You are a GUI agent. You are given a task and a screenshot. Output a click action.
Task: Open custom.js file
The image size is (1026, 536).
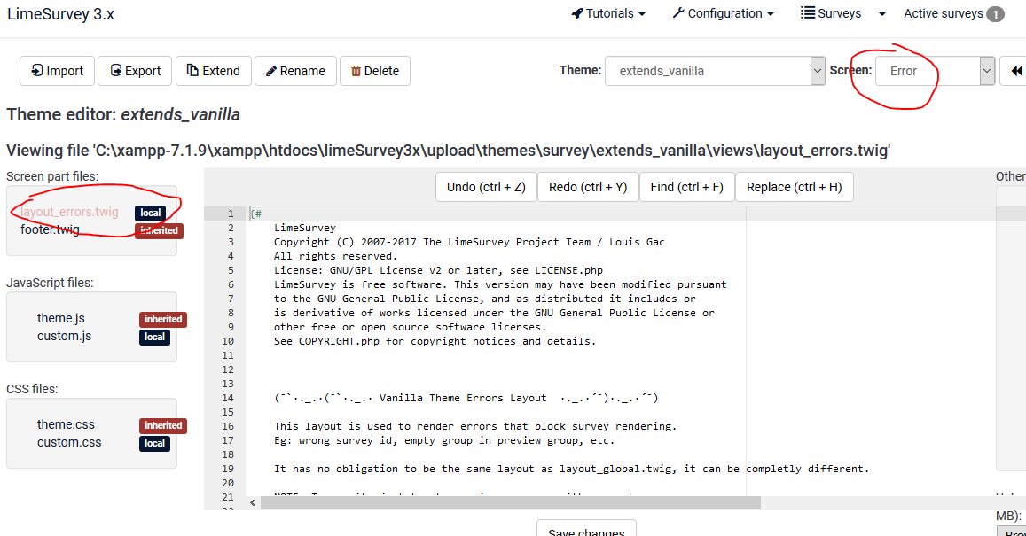coord(64,336)
